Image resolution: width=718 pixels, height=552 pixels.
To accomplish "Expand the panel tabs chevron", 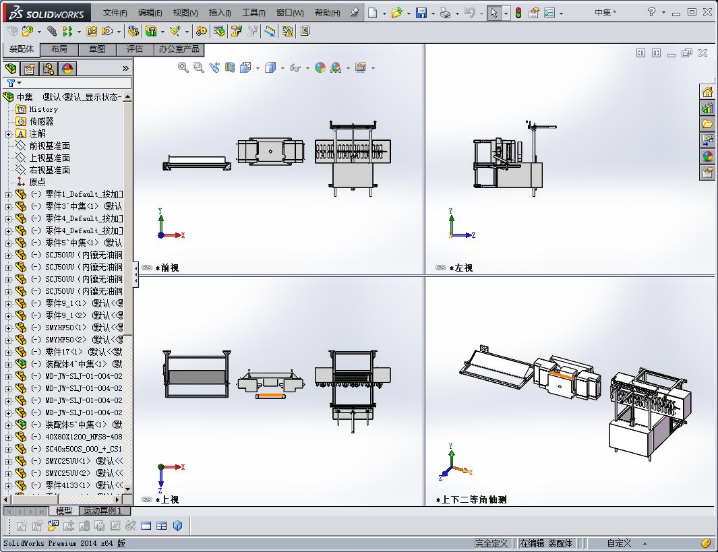I will pos(125,69).
